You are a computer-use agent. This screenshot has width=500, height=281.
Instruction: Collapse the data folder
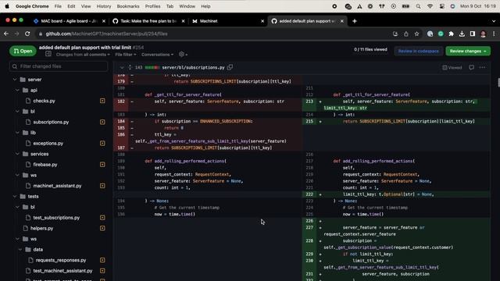click(x=20, y=250)
